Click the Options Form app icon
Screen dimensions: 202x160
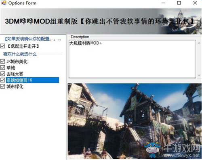[x=4, y=3]
